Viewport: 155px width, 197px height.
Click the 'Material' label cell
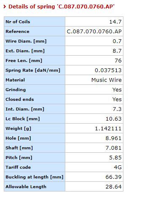pyautogui.click(x=35, y=80)
